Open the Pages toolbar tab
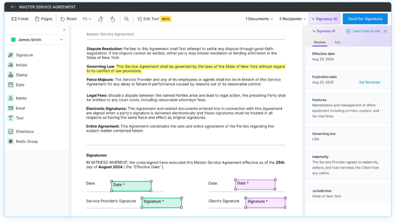The image size is (395, 222). 43,19
